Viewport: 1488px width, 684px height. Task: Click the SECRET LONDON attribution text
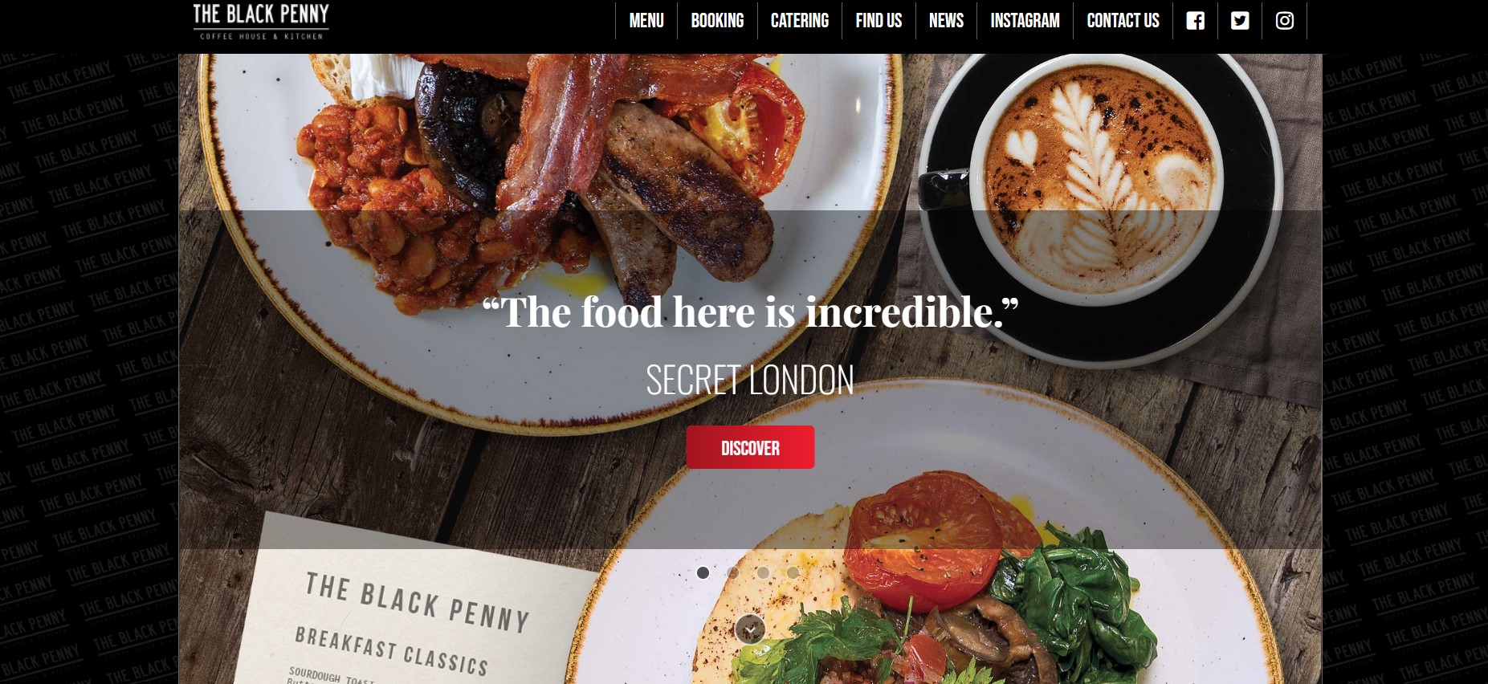click(x=750, y=380)
